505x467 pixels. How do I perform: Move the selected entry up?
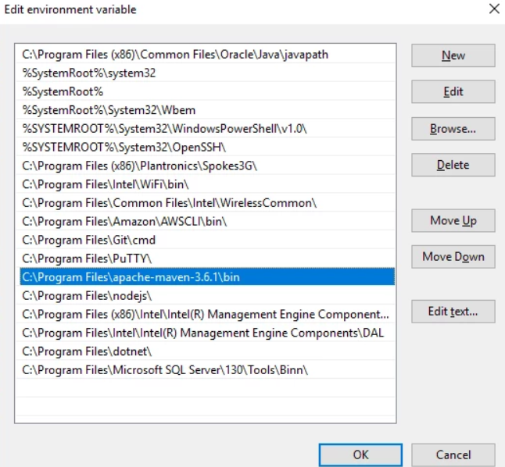tap(453, 220)
